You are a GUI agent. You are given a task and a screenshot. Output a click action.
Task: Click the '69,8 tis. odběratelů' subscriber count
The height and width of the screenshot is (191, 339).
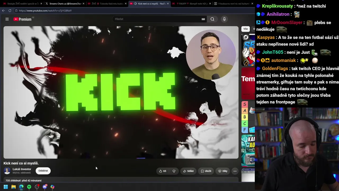coord(22,173)
